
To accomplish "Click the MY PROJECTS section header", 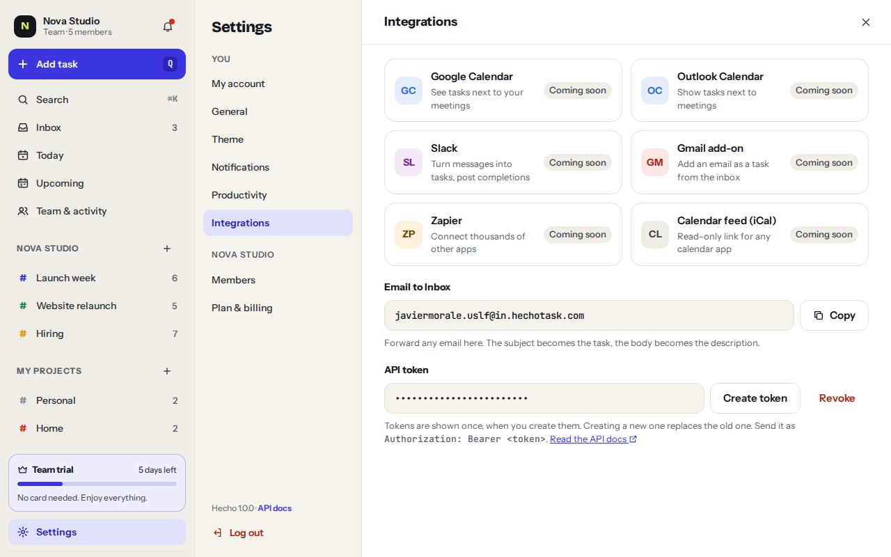I will [x=49, y=371].
